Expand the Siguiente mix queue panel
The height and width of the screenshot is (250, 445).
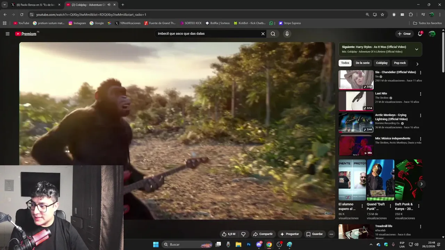[416, 49]
